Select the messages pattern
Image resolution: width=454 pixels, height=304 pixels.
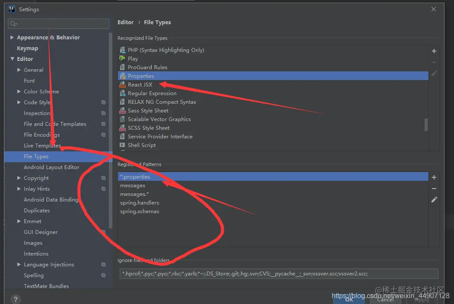[273, 186]
